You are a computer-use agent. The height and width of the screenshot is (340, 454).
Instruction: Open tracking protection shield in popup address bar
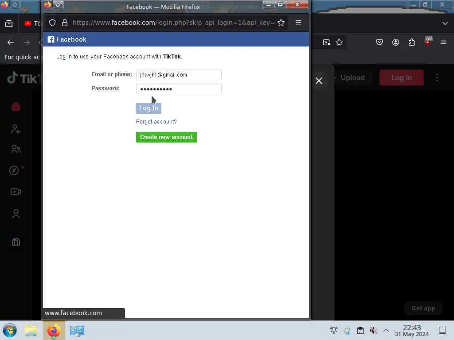(x=52, y=23)
